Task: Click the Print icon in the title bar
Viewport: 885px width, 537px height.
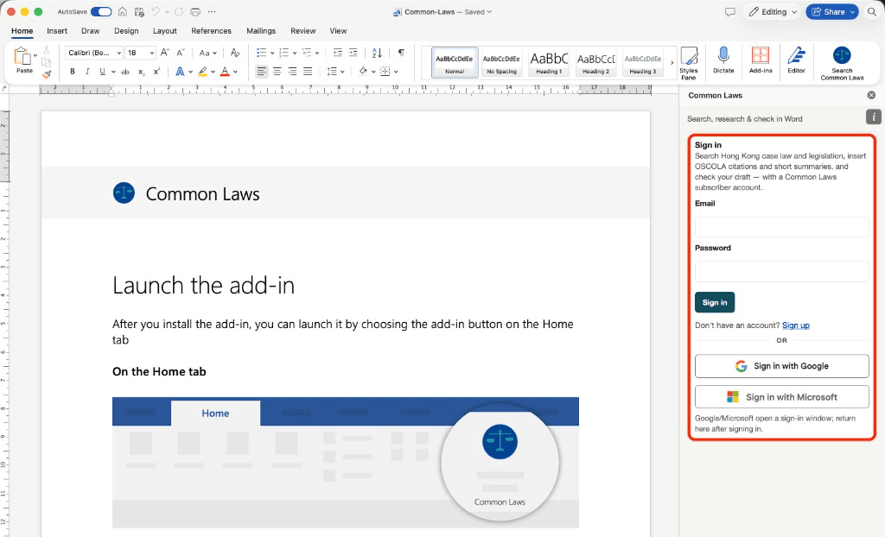Action: (195, 12)
